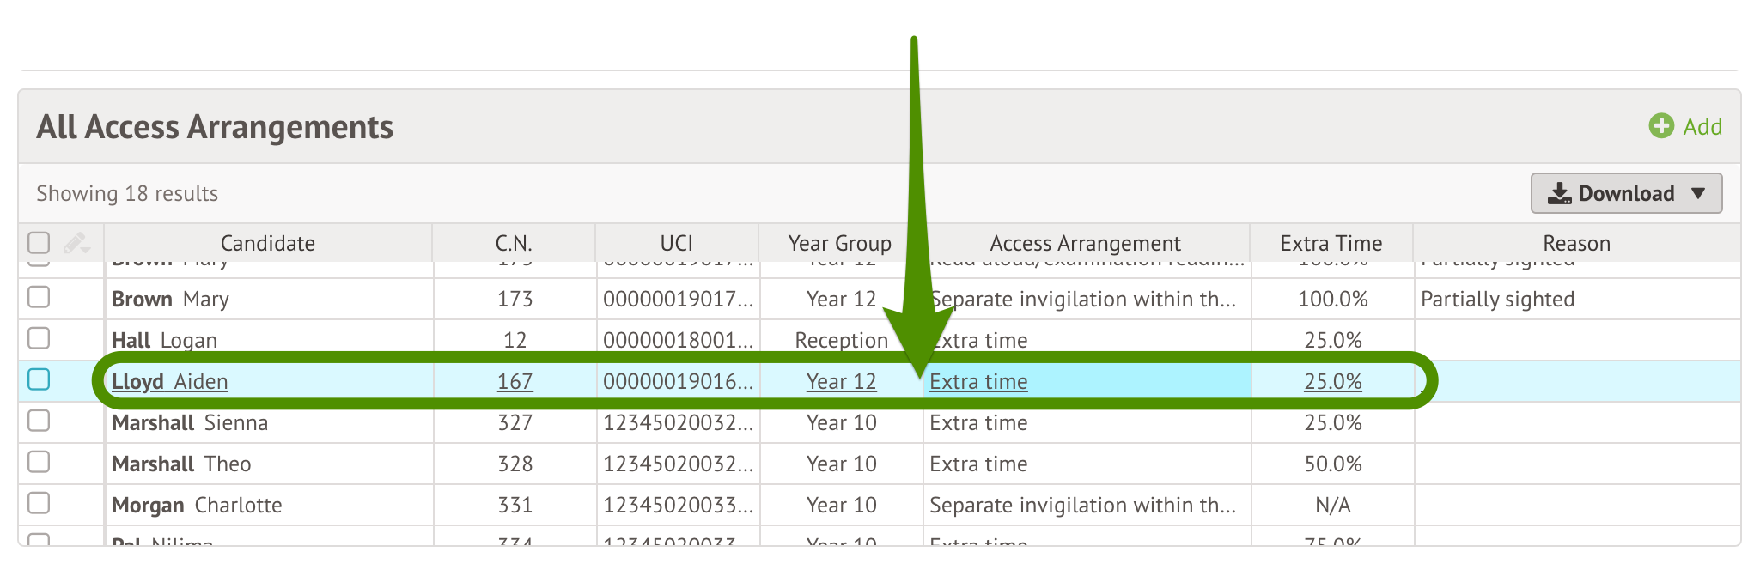
Task: Check the box for Hall Logan
Action: coord(39,338)
